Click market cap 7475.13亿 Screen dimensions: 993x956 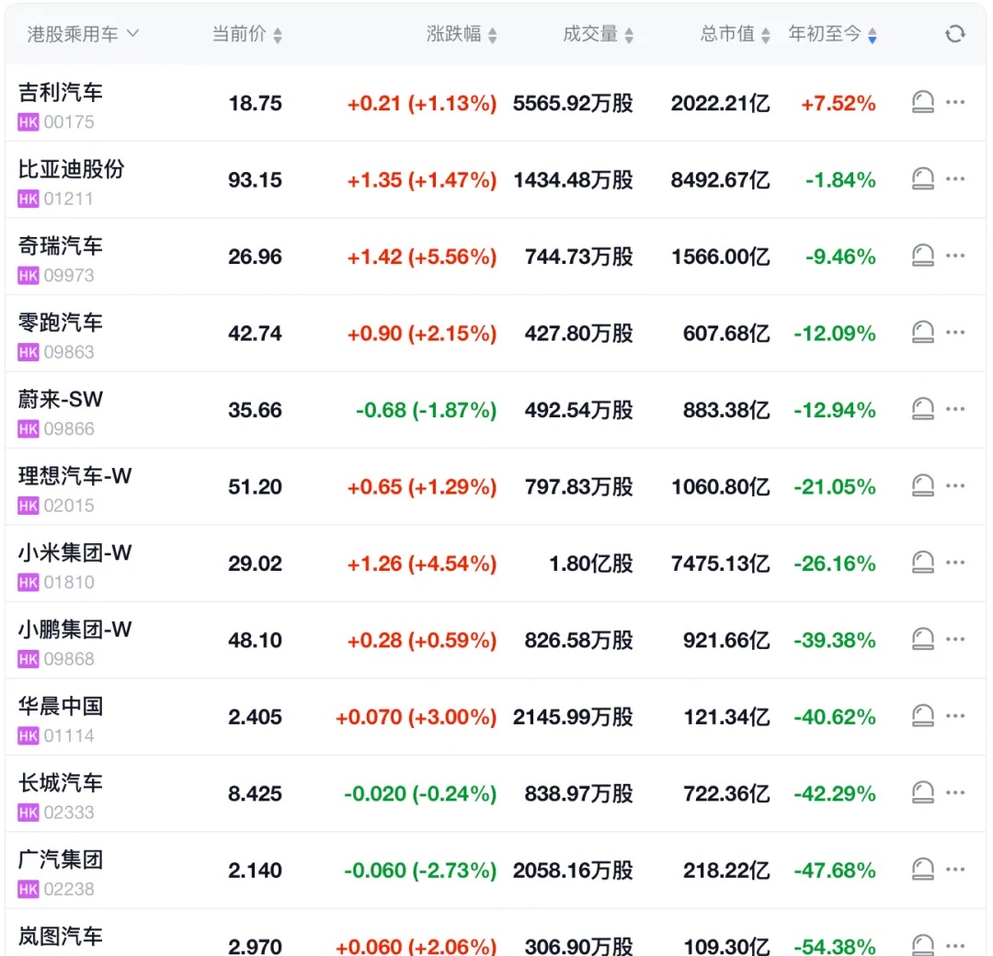tap(721, 563)
